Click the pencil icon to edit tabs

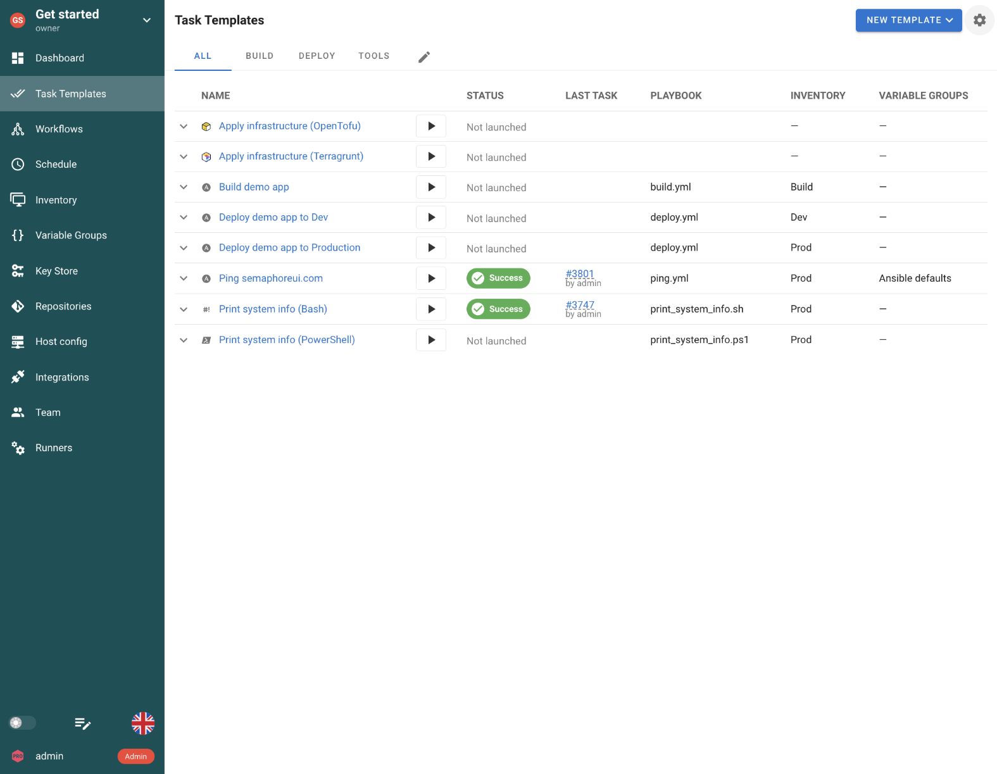[424, 57]
